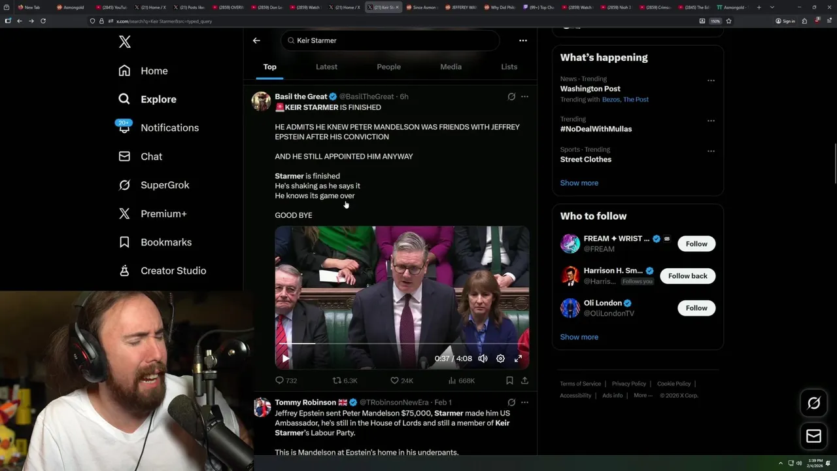Image resolution: width=837 pixels, height=471 pixels.
Task: Click the Bezos trending link
Action: tap(610, 99)
